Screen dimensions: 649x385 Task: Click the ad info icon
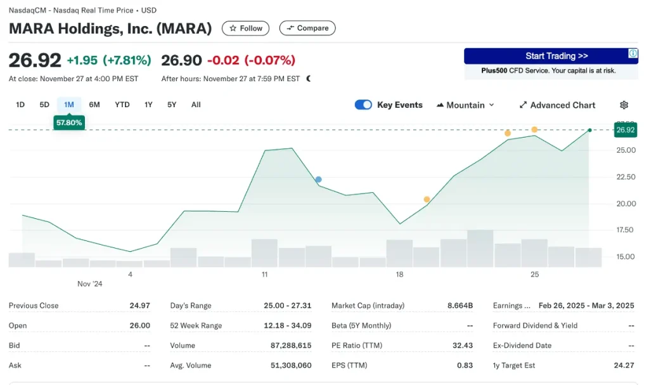click(633, 53)
